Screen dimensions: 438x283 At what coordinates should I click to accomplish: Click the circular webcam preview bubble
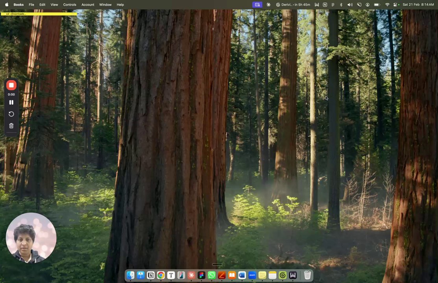[31, 238]
